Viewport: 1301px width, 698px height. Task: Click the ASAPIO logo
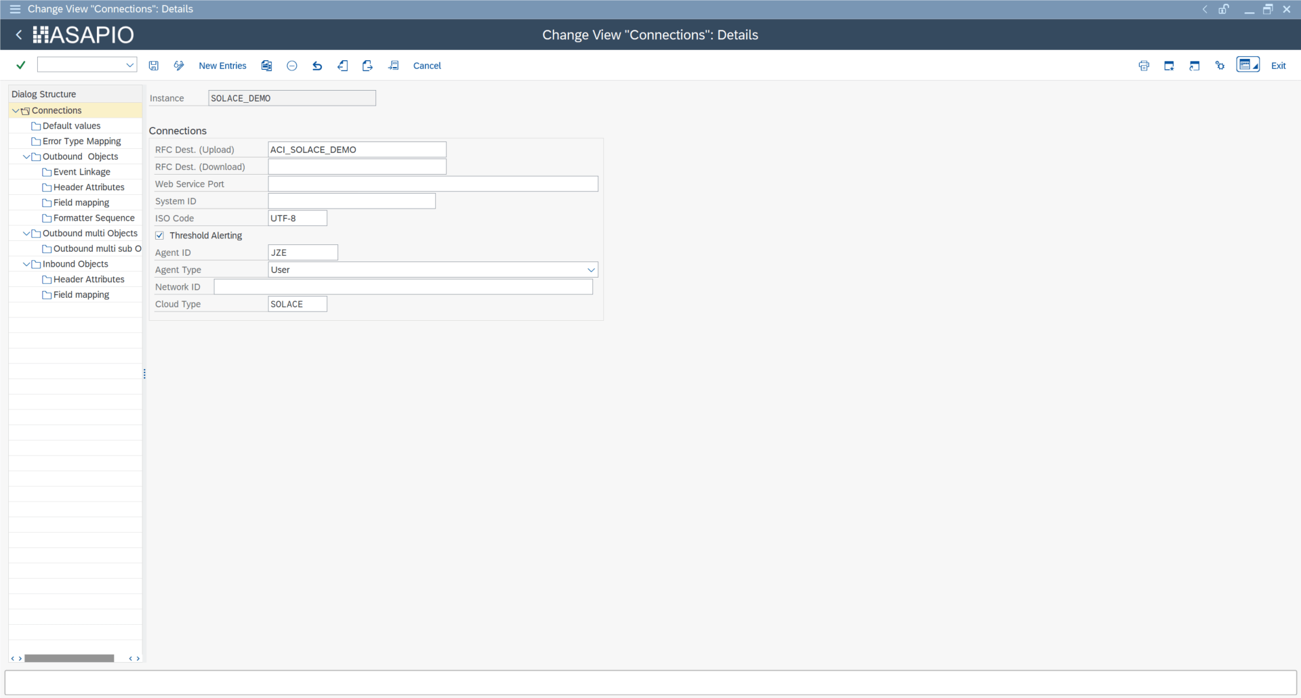[83, 35]
